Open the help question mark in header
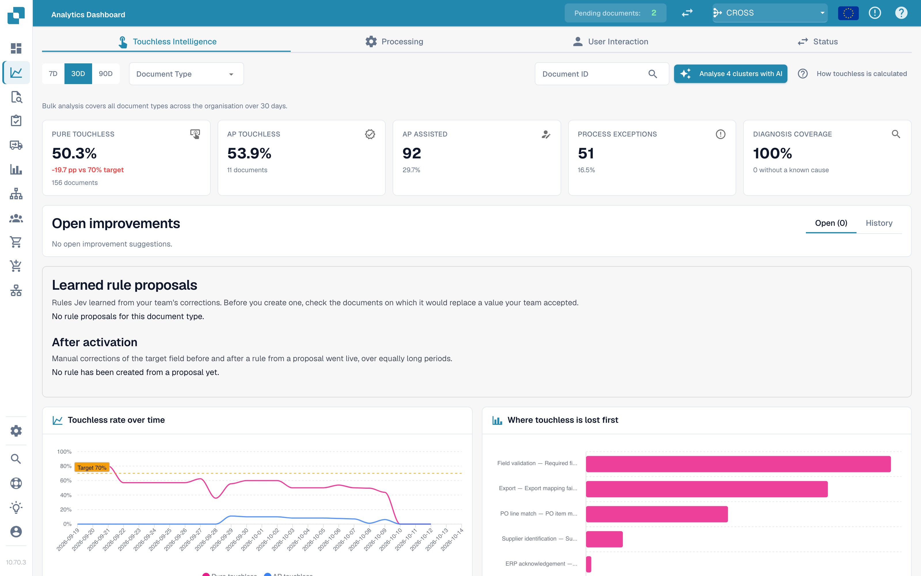Image resolution: width=921 pixels, height=576 pixels. 901,13
